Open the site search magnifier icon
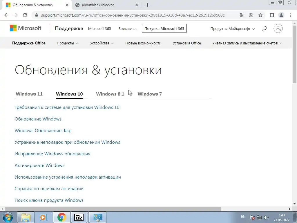Image resolution: width=297 pixels, height=223 pixels. coord(265,29)
